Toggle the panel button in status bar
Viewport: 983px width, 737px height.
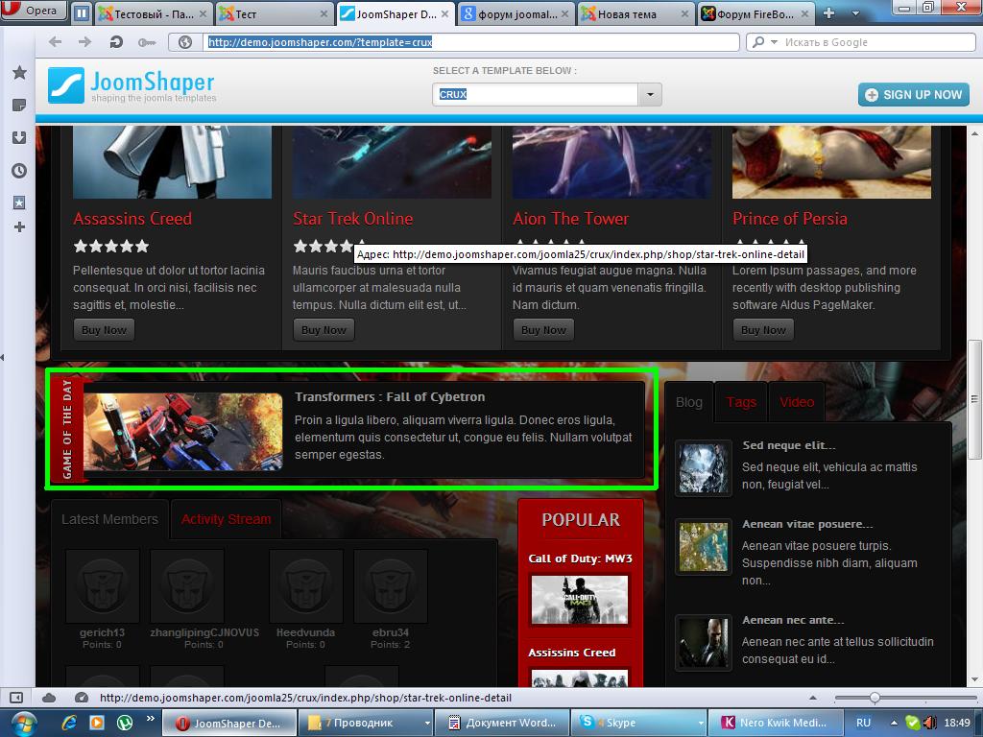(x=16, y=698)
